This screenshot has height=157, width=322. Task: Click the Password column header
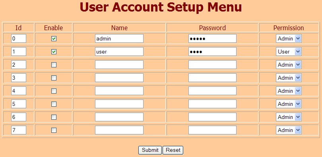[212, 28]
